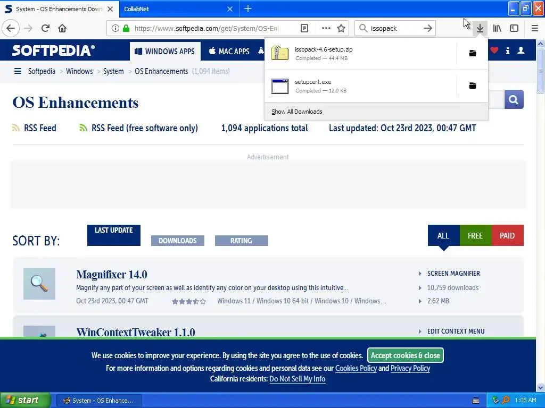This screenshot has width=545, height=408.
Task: Open the WinContextTweaker 1.1.0 listing
Action: click(136, 332)
